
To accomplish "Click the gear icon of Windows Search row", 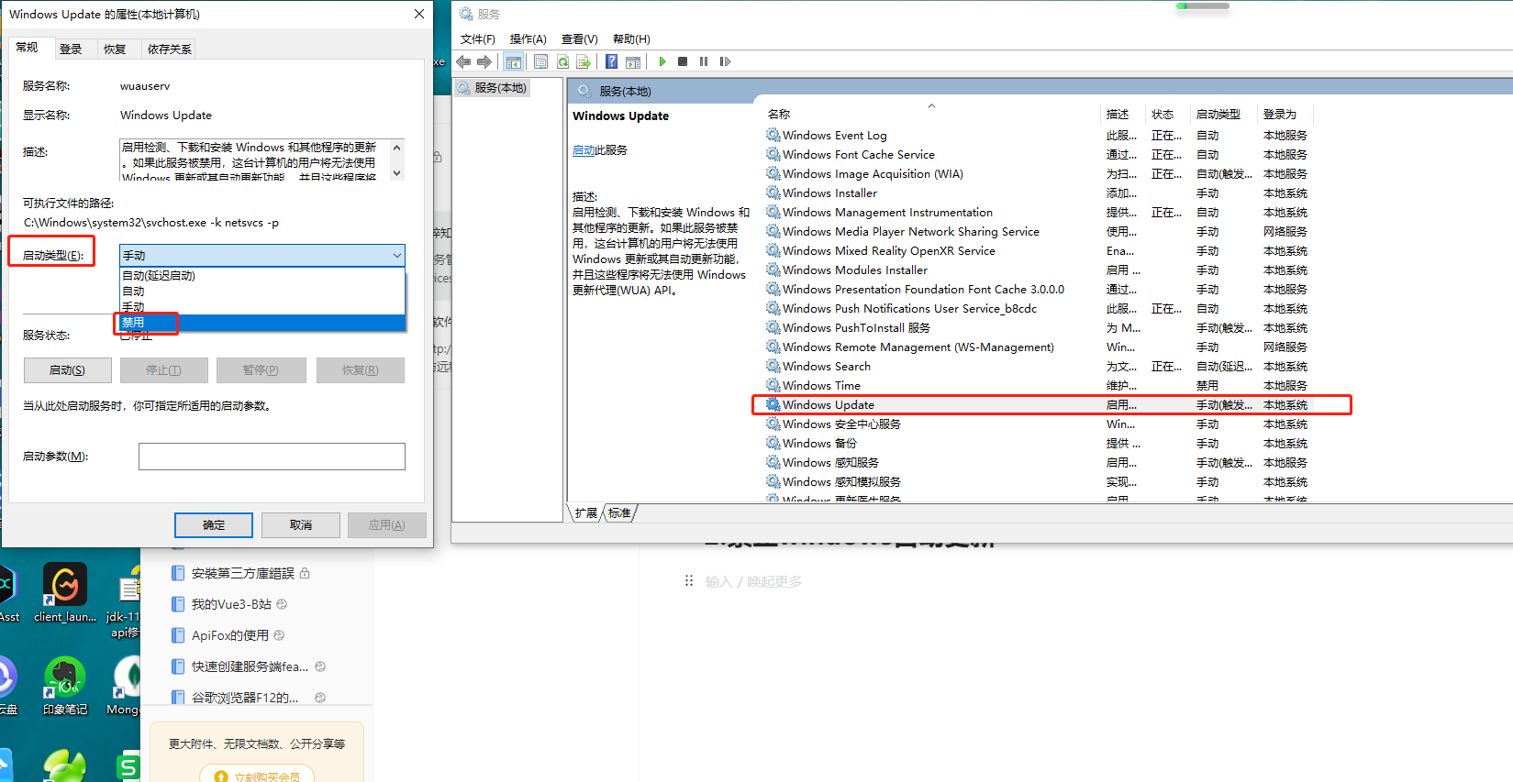I will 773,366.
